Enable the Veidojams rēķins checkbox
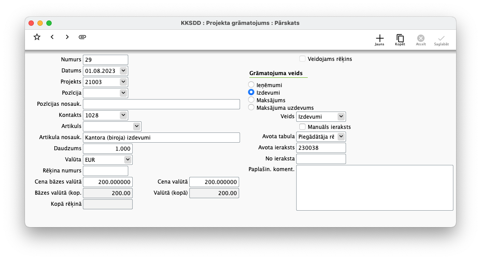This screenshot has height=260, width=481. pyautogui.click(x=302, y=59)
